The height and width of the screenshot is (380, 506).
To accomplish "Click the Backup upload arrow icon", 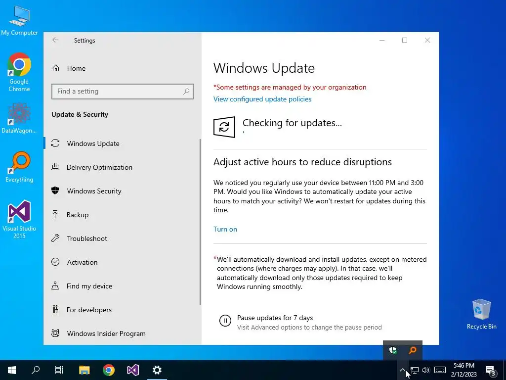I will pyautogui.click(x=55, y=215).
